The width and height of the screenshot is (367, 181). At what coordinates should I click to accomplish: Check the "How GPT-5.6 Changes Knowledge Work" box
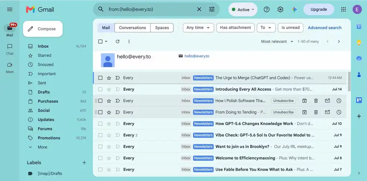(100, 124)
